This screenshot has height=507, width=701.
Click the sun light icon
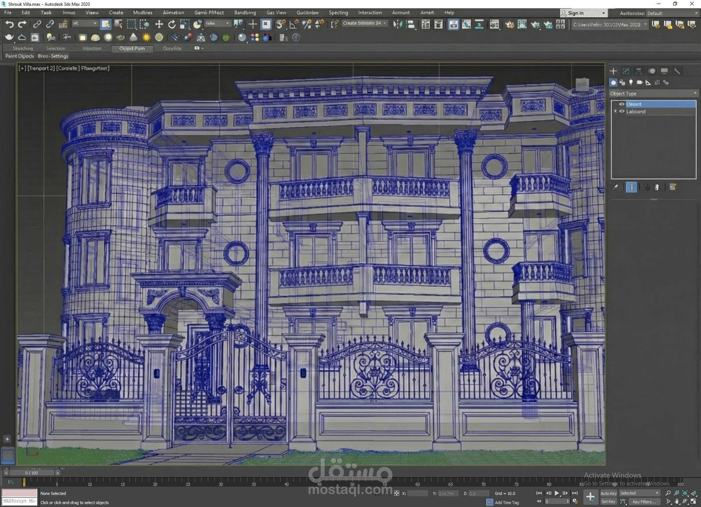146,37
